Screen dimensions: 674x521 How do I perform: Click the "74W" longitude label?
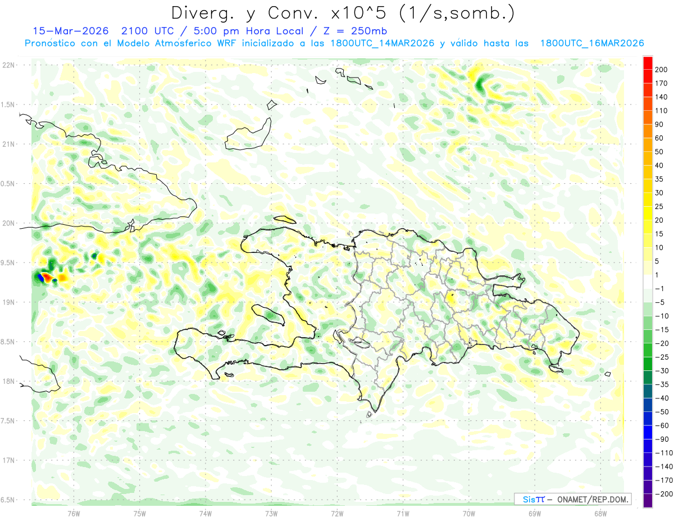pos(205,514)
